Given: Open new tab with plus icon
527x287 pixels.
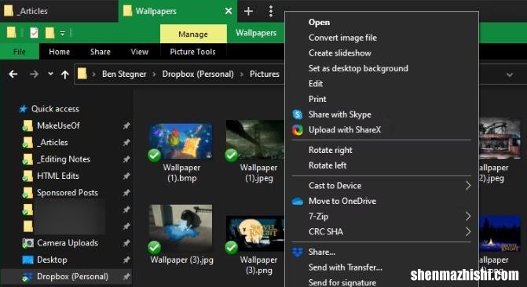Looking at the screenshot, I should (x=248, y=11).
